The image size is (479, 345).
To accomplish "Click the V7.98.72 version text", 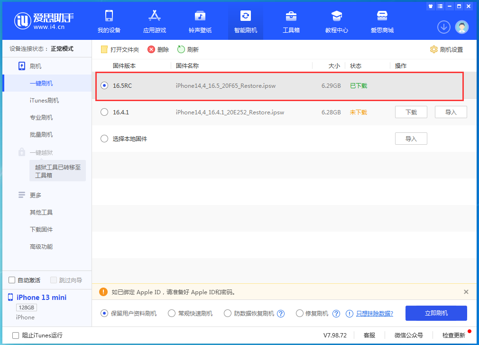I will click(335, 335).
